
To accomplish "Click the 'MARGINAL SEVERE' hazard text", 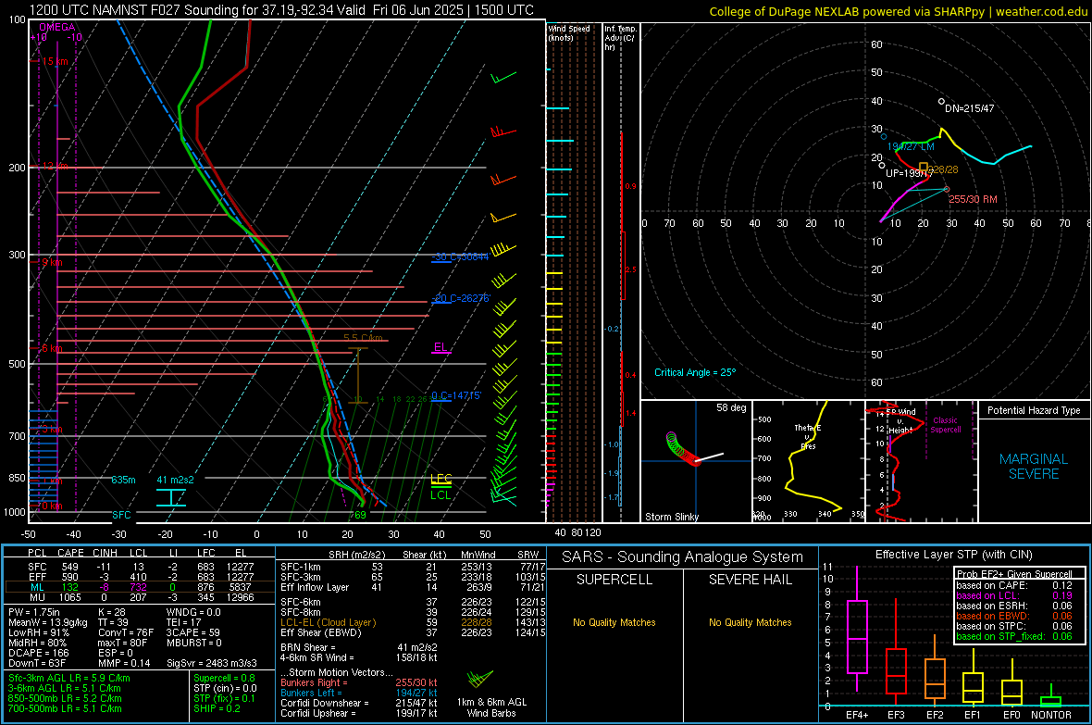I will [x=1034, y=467].
